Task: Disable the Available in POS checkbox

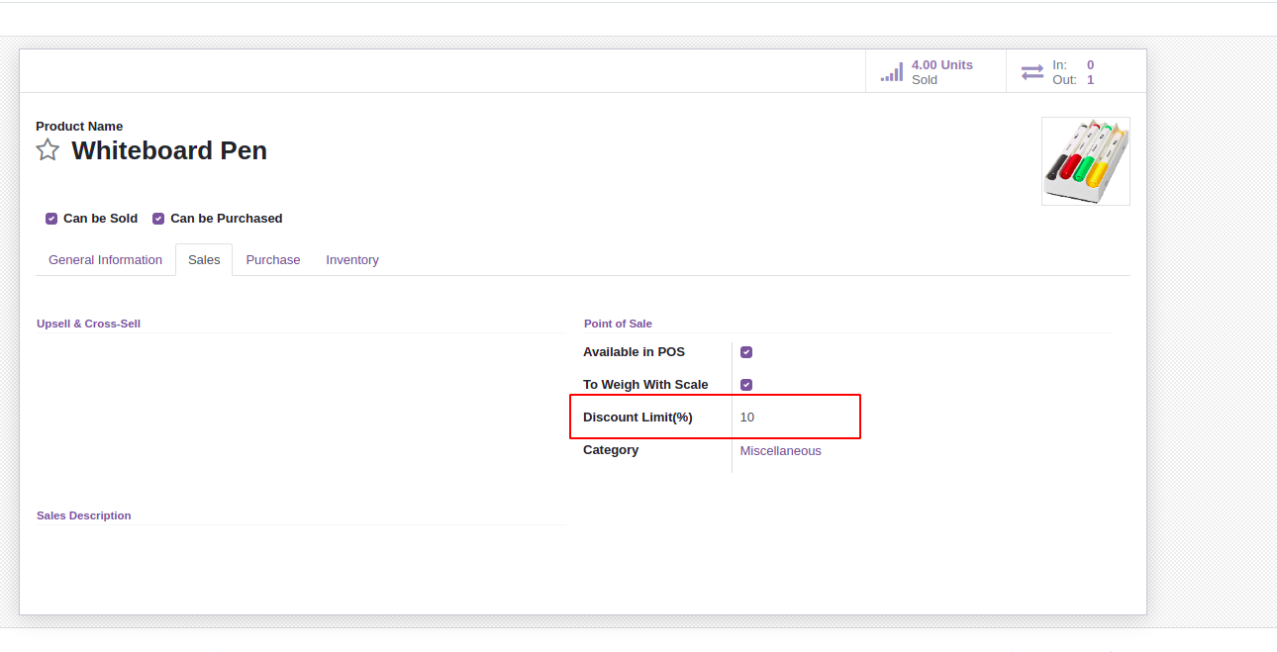Action: (x=746, y=352)
